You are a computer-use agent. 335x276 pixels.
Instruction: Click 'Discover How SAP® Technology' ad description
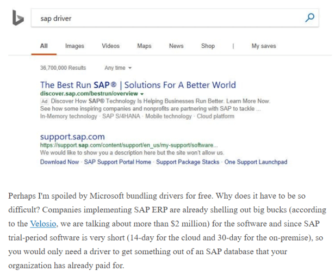[160, 101]
